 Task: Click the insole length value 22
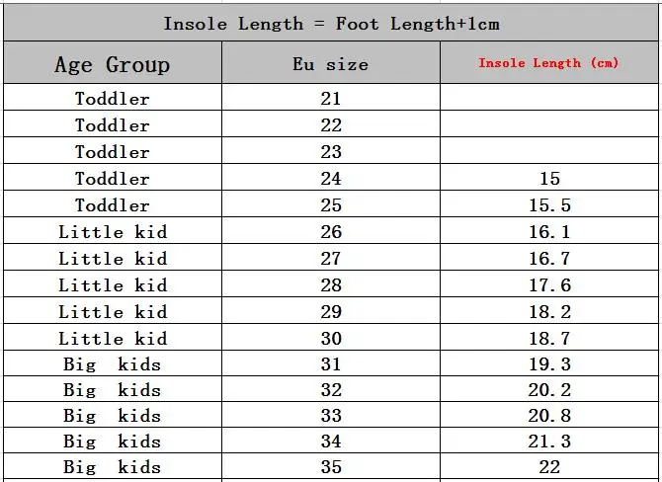(x=549, y=467)
